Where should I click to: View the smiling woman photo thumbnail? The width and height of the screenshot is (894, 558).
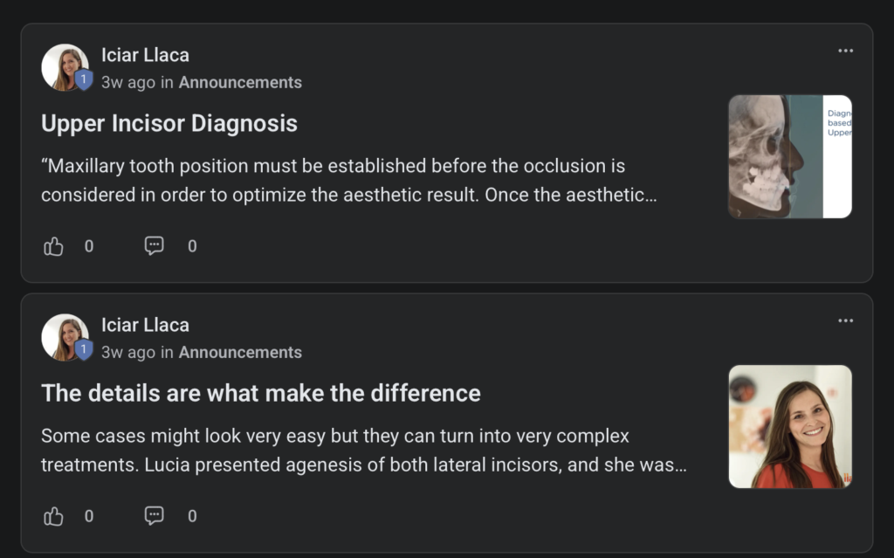tap(790, 427)
